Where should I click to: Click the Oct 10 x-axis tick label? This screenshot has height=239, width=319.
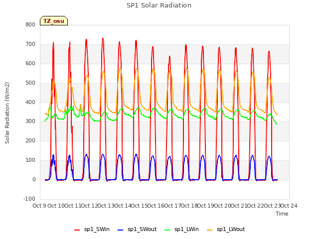tap(56, 206)
